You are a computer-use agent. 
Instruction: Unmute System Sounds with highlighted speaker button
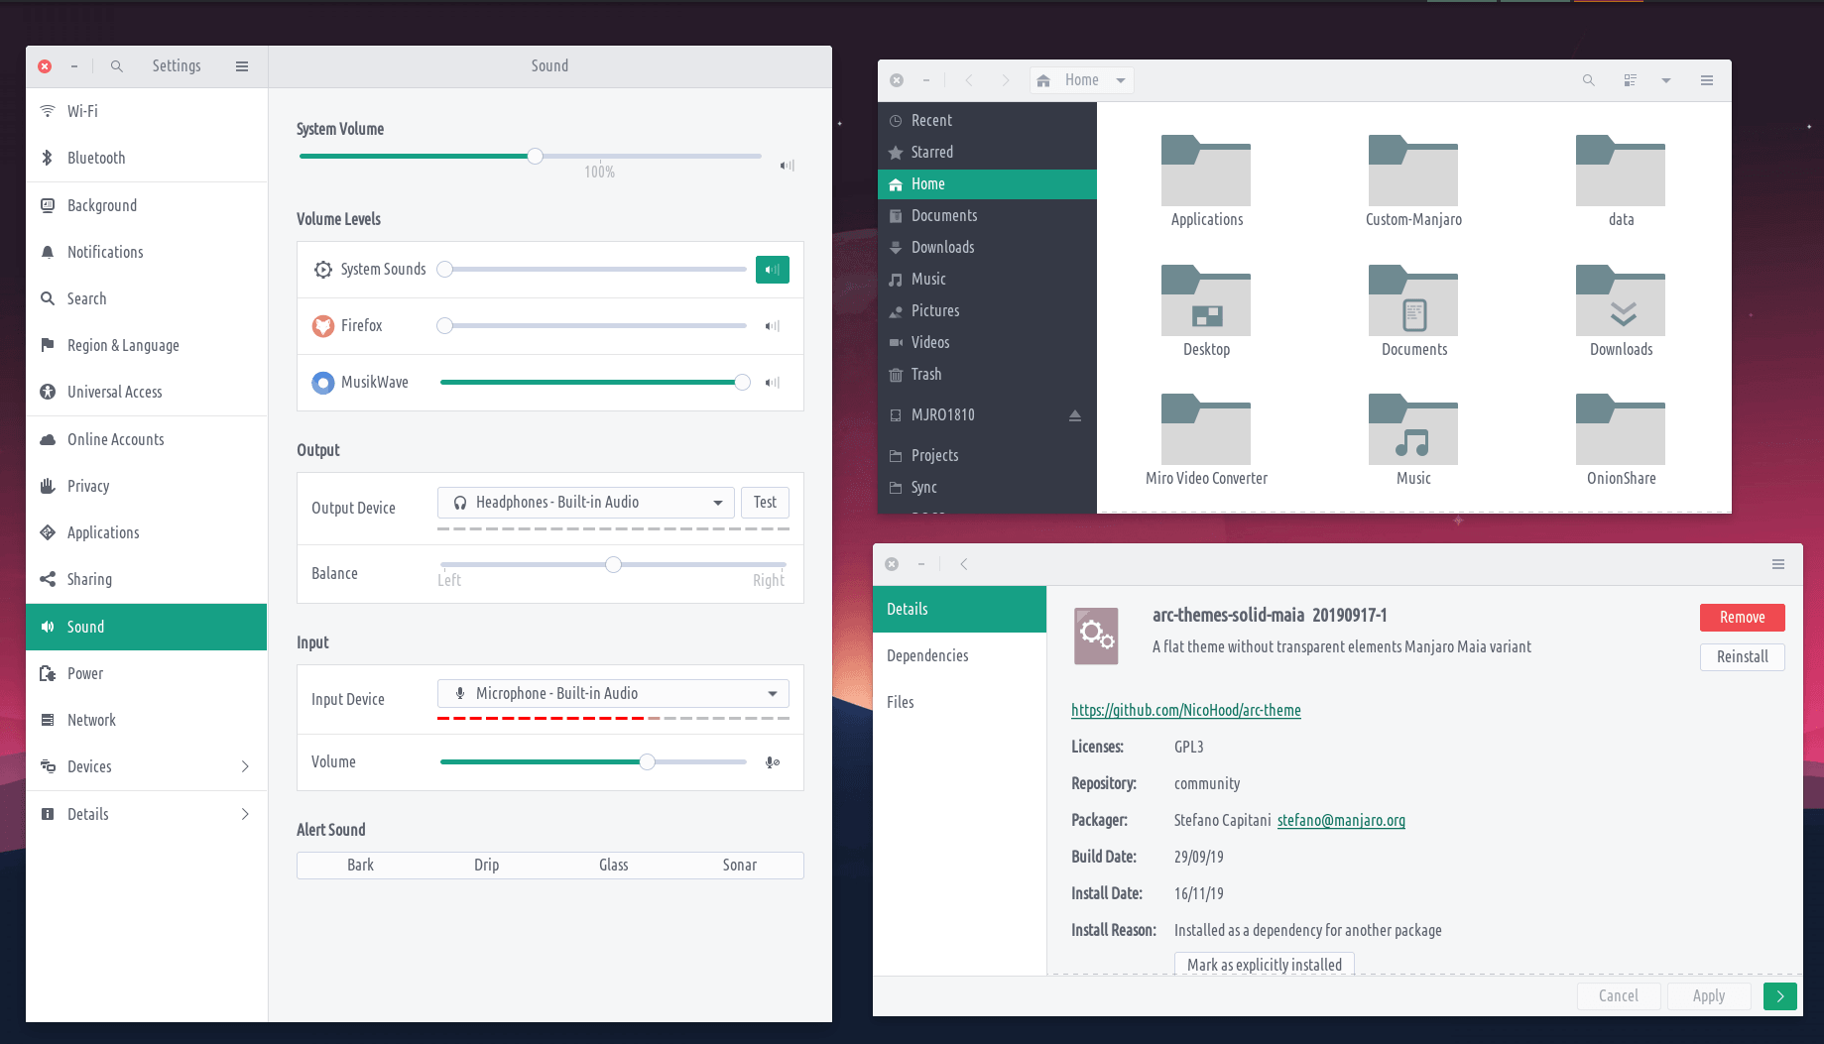point(772,270)
